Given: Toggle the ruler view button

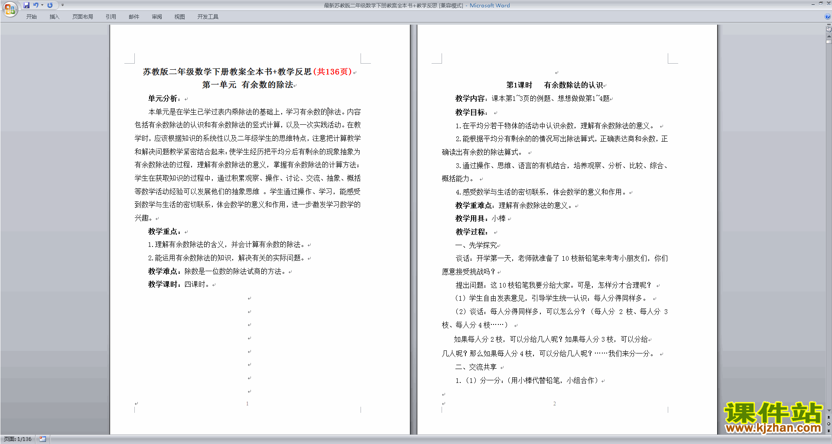Looking at the screenshot, I should click(x=829, y=29).
